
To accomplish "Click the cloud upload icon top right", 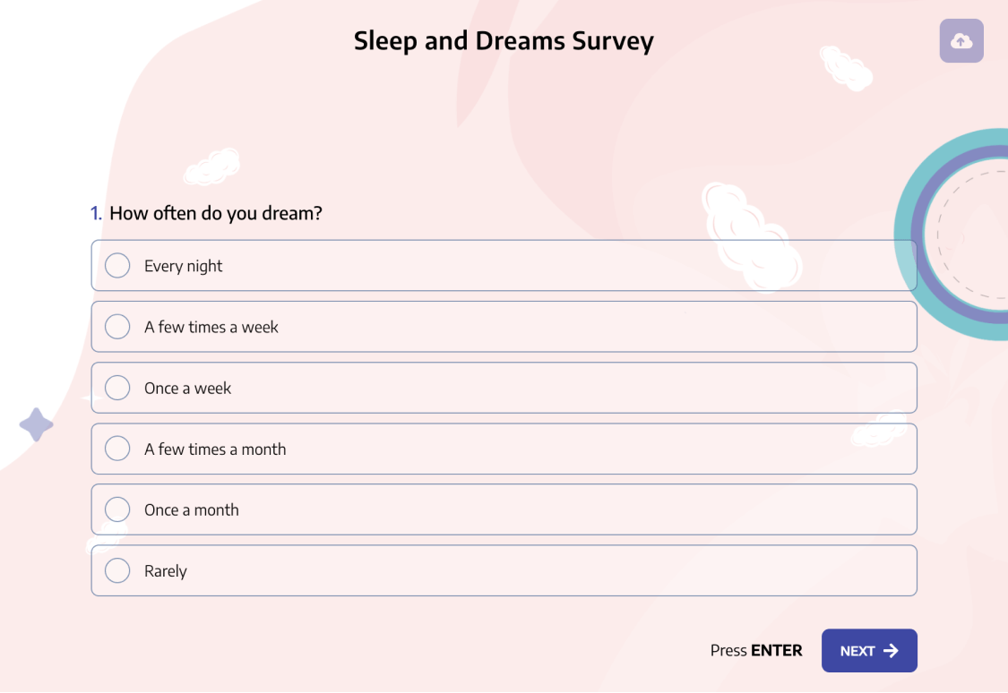I will [x=961, y=40].
